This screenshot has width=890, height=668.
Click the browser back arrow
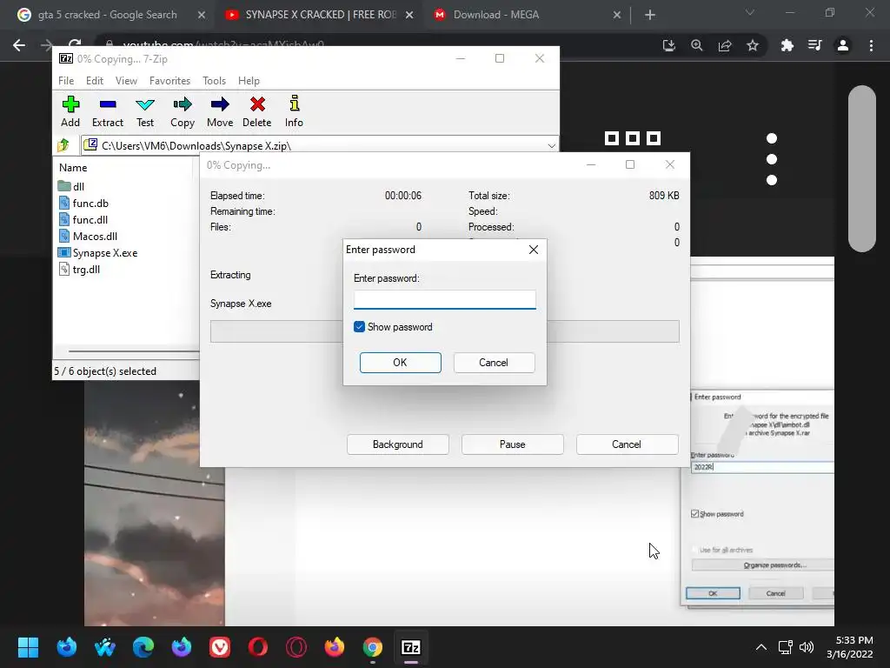point(19,45)
